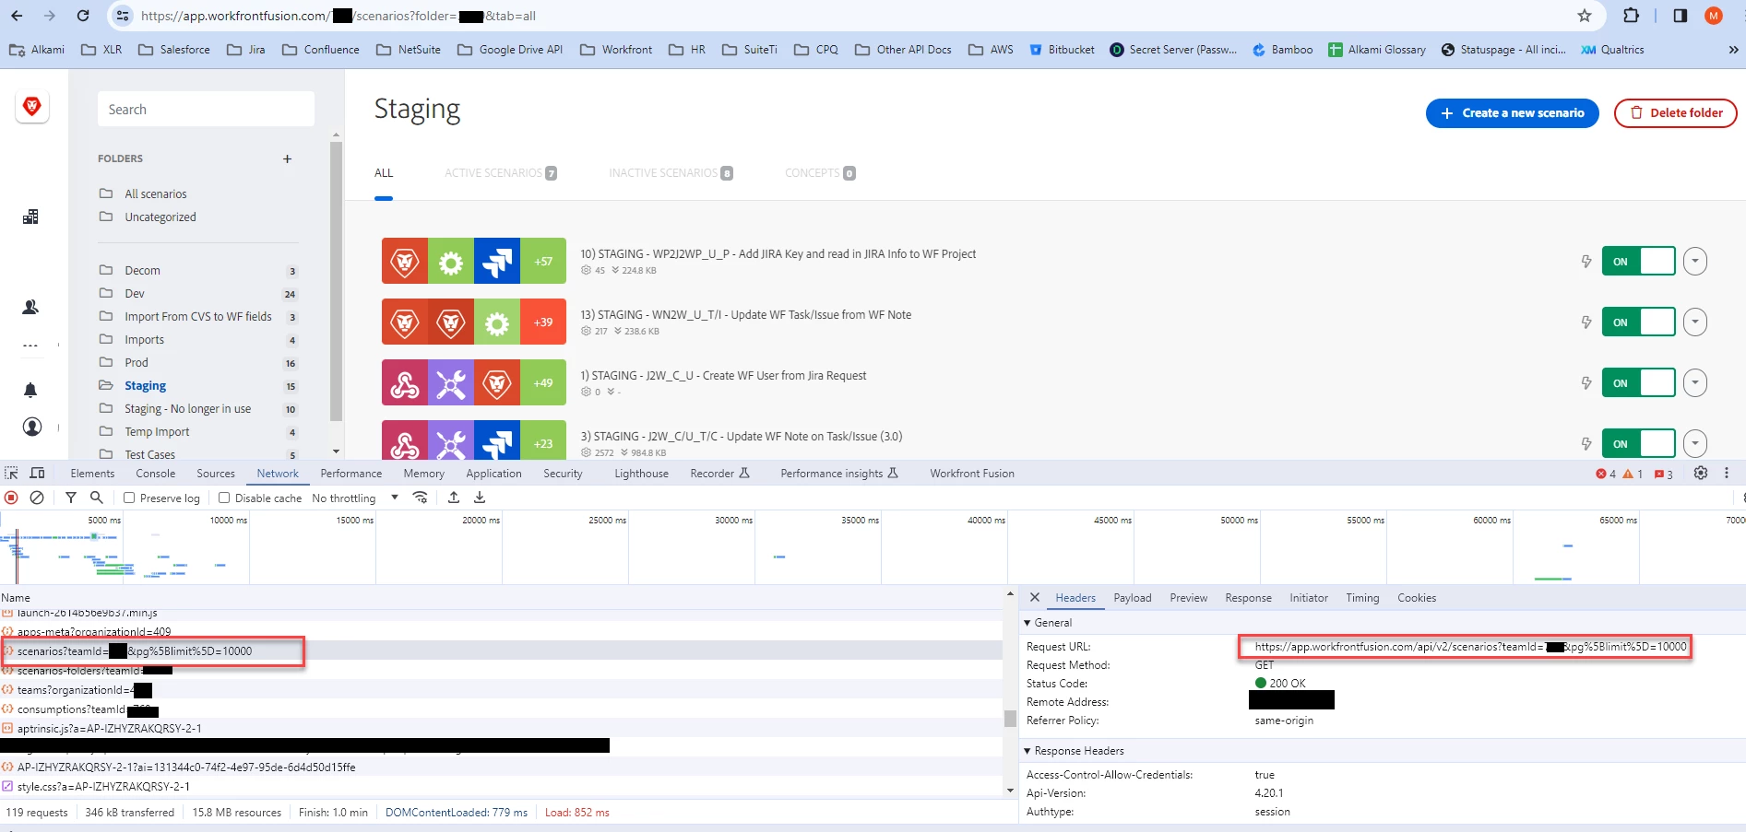Switch to the Active Scenarios tab
The height and width of the screenshot is (832, 1746).
(x=501, y=173)
